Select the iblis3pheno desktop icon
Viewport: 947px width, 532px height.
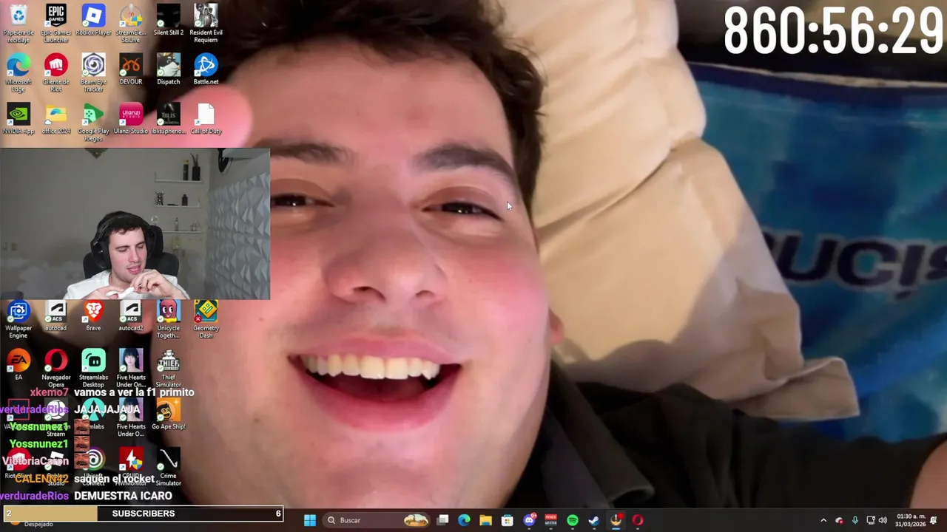click(169, 118)
